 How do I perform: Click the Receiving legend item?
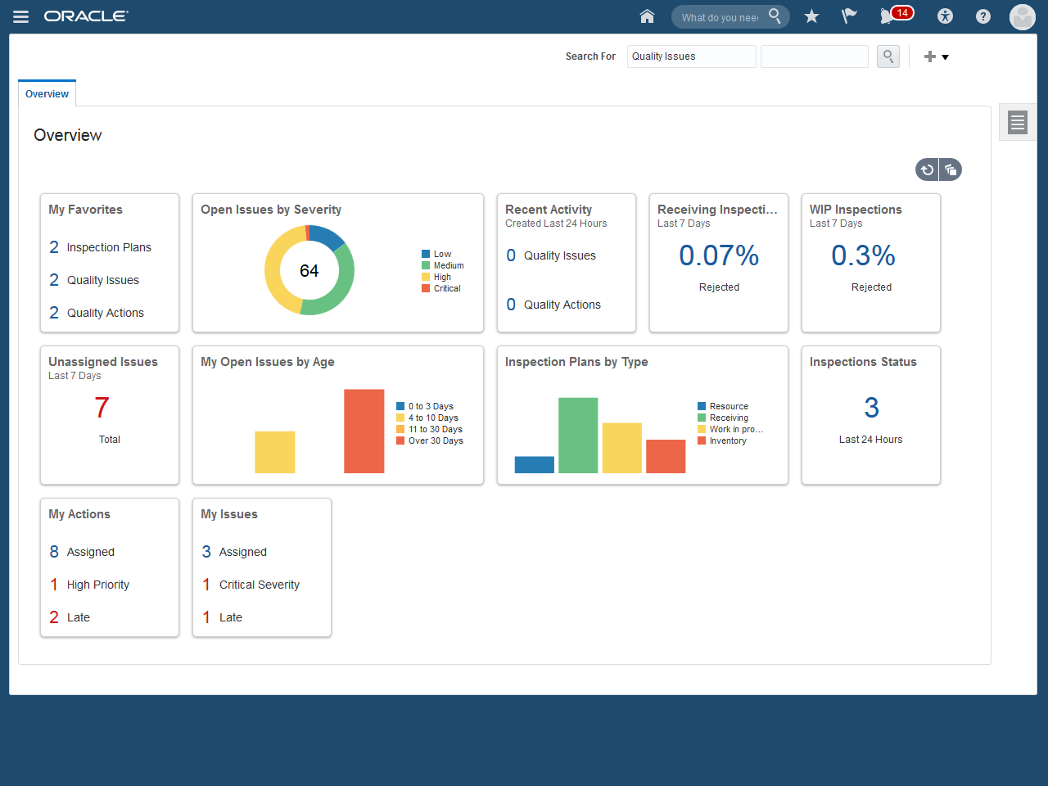point(723,418)
